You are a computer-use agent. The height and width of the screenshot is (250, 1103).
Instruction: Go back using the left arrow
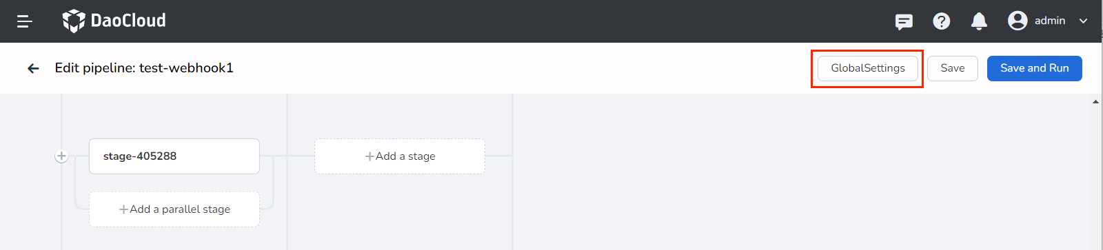[x=33, y=68]
